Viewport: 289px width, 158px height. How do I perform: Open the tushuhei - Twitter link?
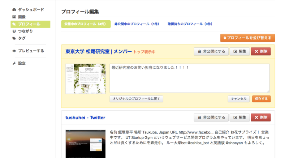85,118
